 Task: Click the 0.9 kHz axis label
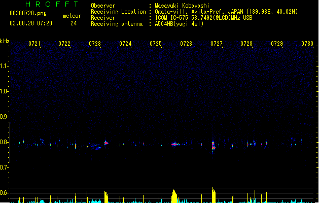4,117
